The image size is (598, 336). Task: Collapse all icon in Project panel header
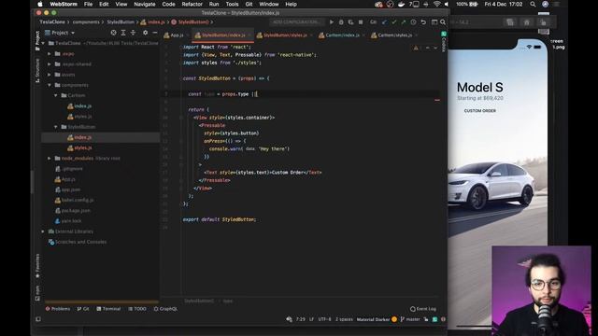133,33
